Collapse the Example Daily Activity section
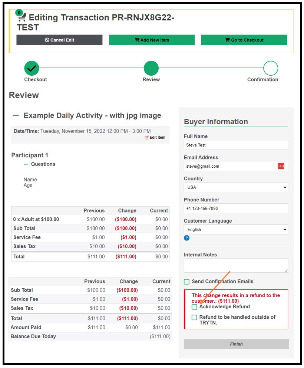Viewport: 304px width, 368px height. point(16,115)
